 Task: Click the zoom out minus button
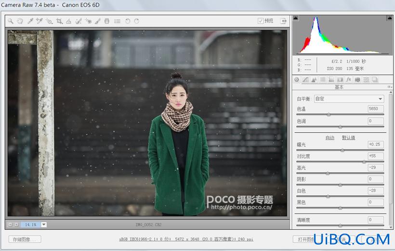click(10, 225)
